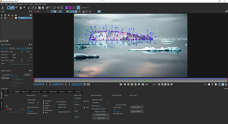
Task: Click the delete layer trash icon
Action: click(7, 41)
